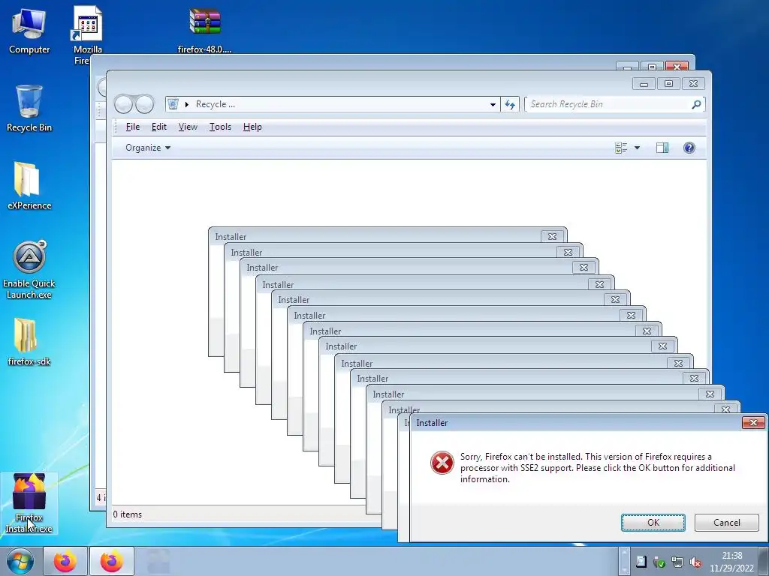Click first Firefox taskbar icon

click(65, 561)
